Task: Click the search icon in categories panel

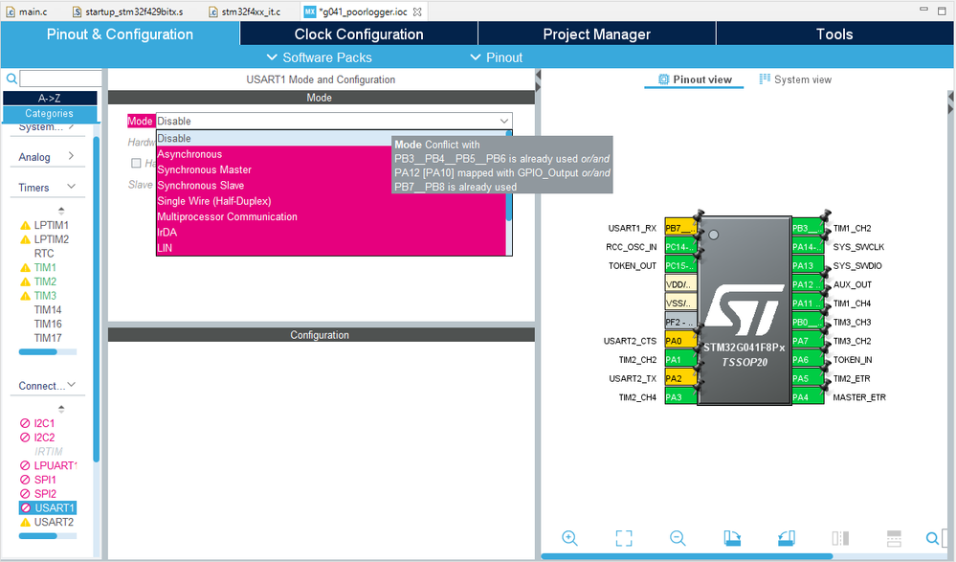Action: (x=11, y=79)
